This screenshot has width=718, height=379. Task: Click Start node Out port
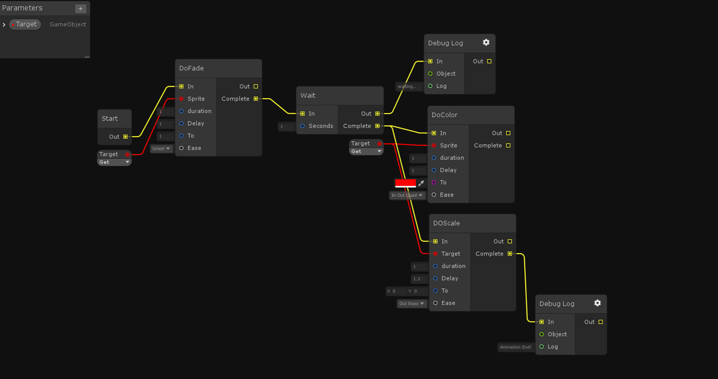tap(125, 137)
